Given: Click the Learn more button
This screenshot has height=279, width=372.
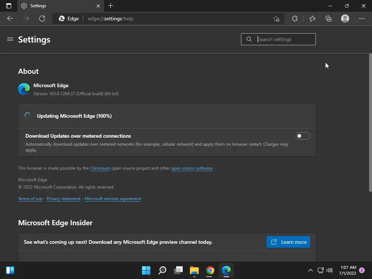Looking at the screenshot, I should pos(288,242).
